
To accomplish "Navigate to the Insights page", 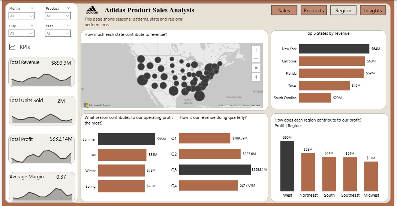I will pos(373,10).
